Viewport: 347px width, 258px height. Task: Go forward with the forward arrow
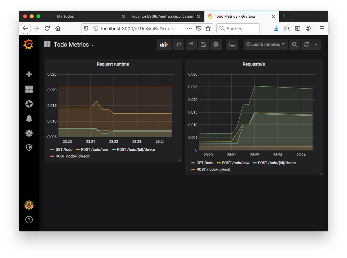pos(36,28)
